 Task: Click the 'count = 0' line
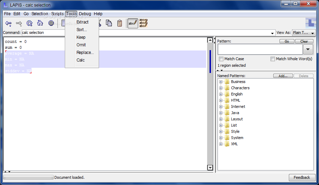(16, 41)
